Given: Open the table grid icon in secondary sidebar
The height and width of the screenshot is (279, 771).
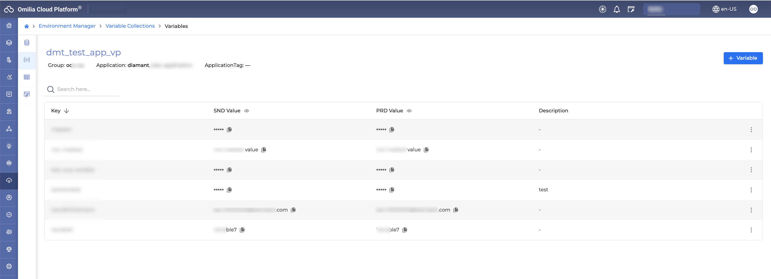Looking at the screenshot, I should coord(27,77).
